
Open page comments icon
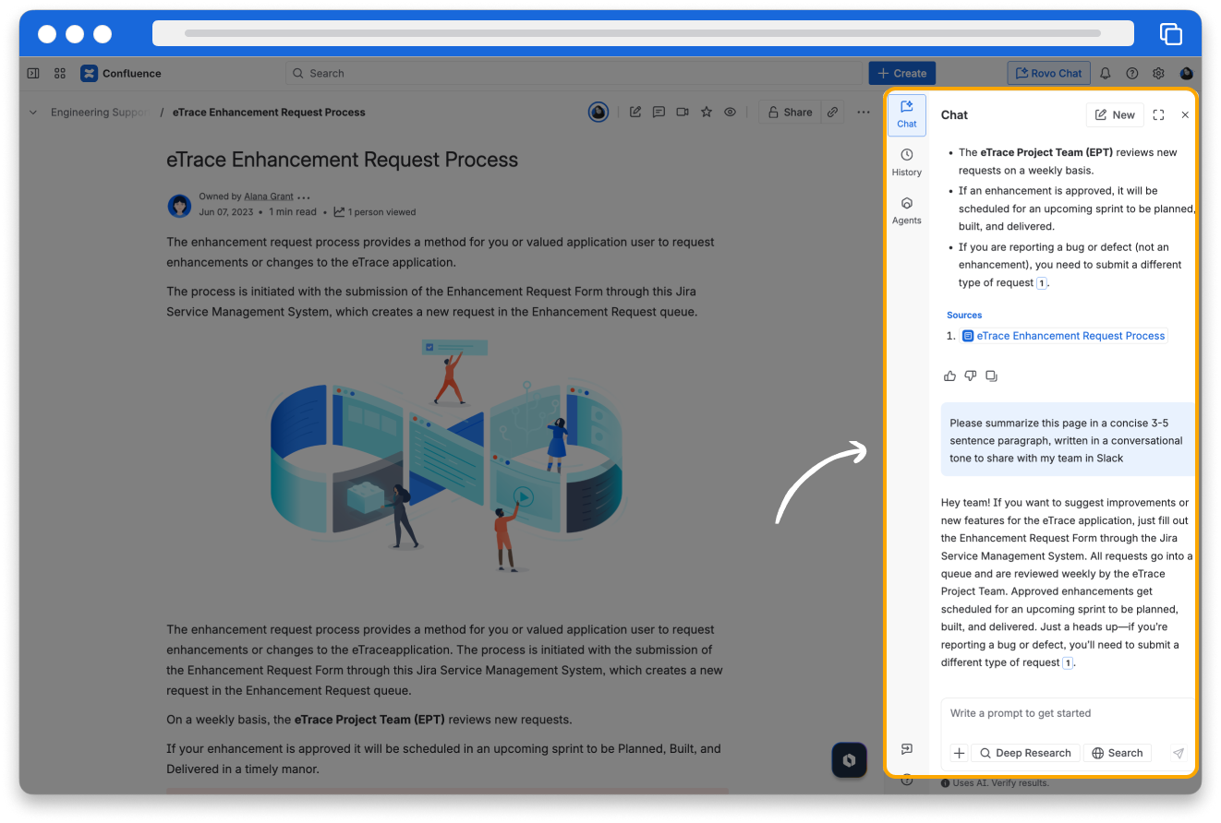(659, 112)
